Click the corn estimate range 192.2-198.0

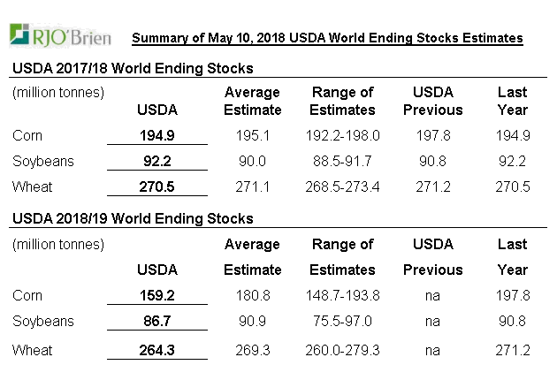[x=343, y=135]
